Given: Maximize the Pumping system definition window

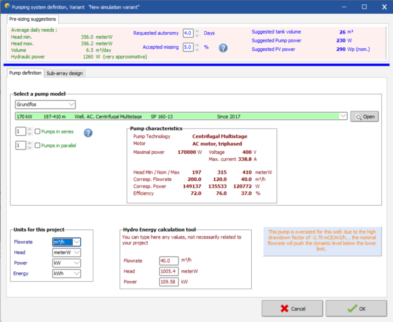Looking at the screenshot, I should [x=364, y=7].
